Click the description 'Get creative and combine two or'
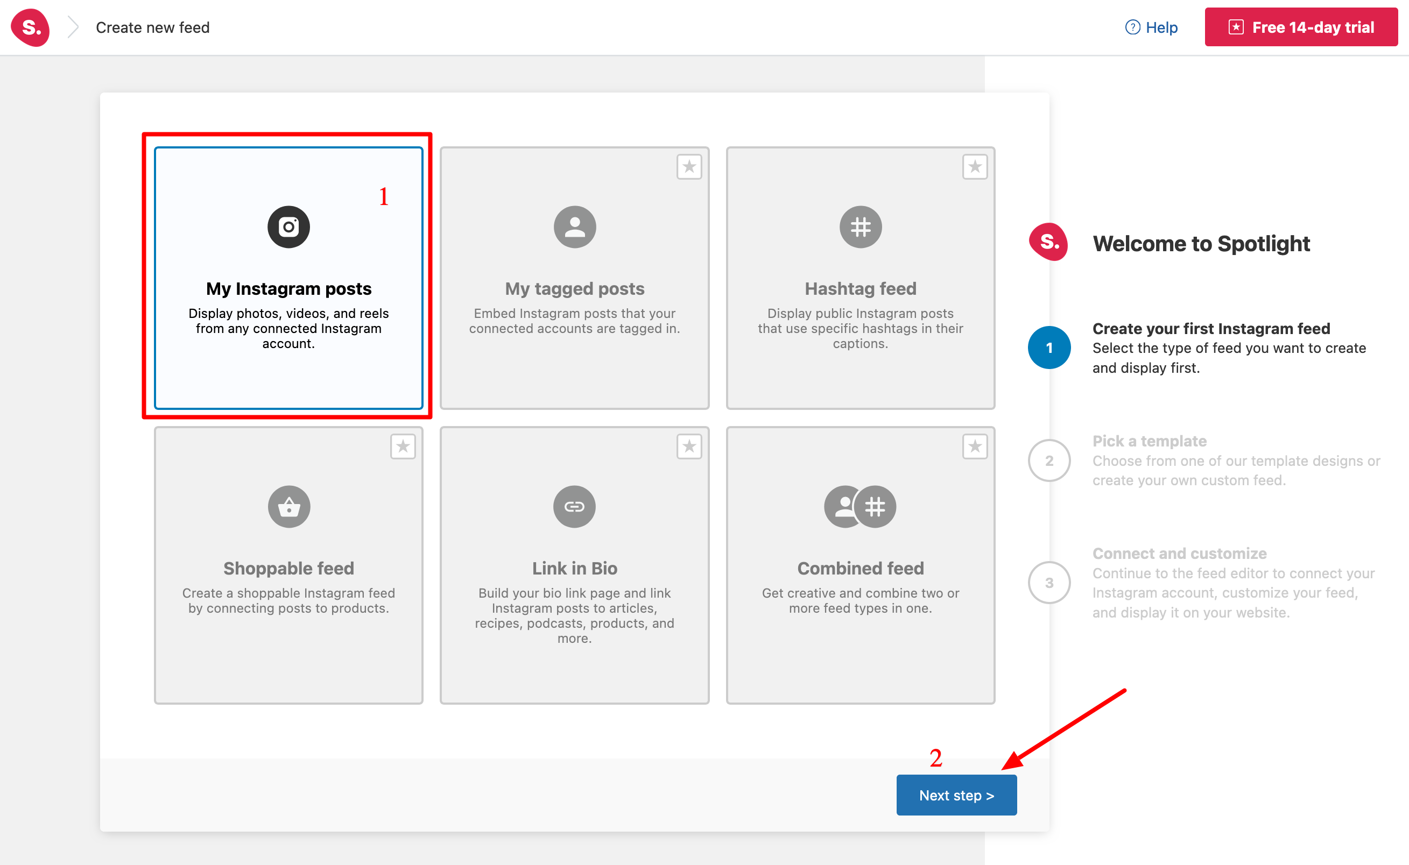1409x865 pixels. [x=860, y=593]
